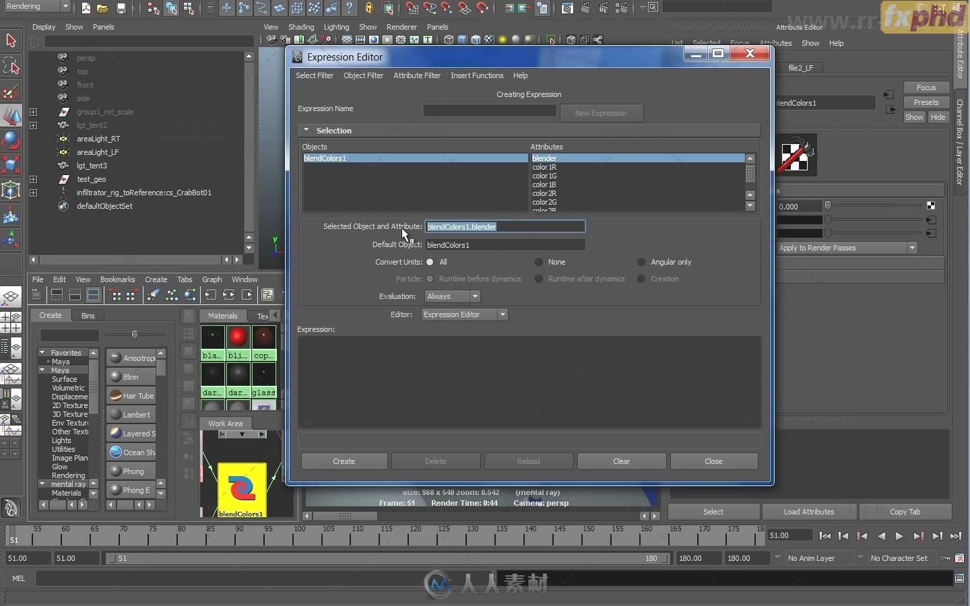The width and height of the screenshot is (970, 606).
Task: Click the Selected Object and Attribute field
Action: 505,226
